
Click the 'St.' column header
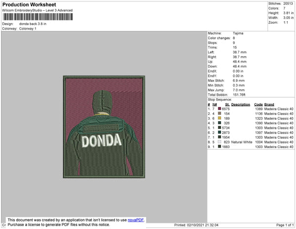click(227, 105)
